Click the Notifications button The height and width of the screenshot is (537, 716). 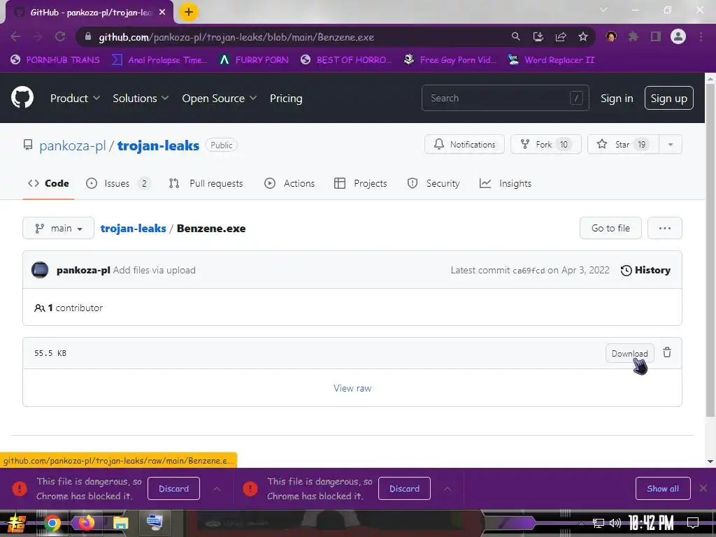pyautogui.click(x=464, y=144)
